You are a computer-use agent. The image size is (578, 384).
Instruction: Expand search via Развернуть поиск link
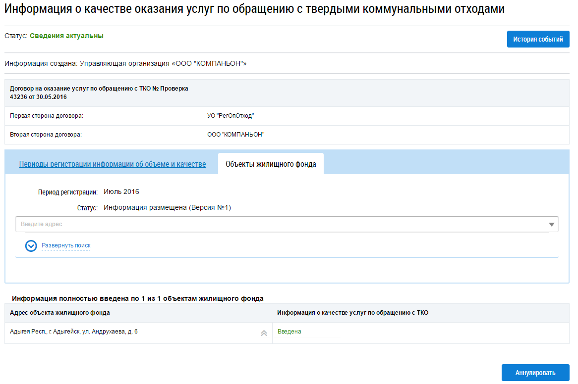pyautogui.click(x=66, y=245)
